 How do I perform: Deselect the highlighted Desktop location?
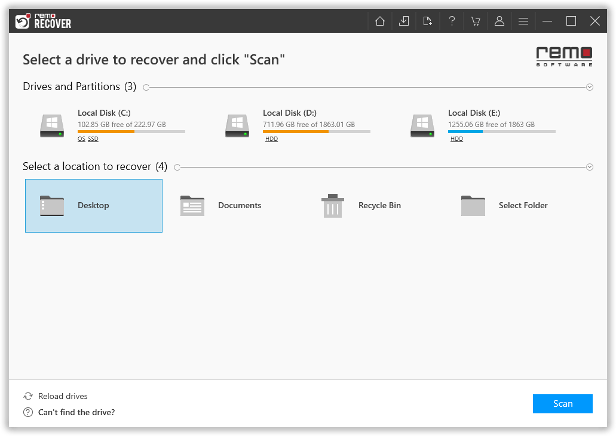(94, 205)
